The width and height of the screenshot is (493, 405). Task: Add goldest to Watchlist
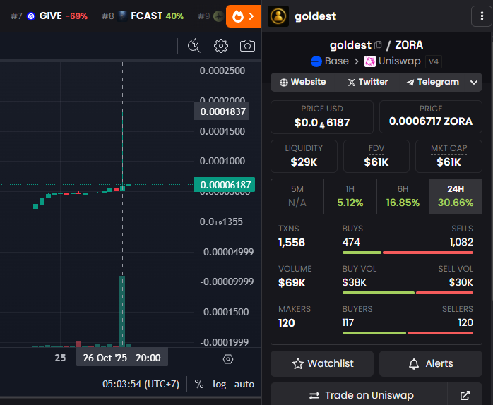322,363
